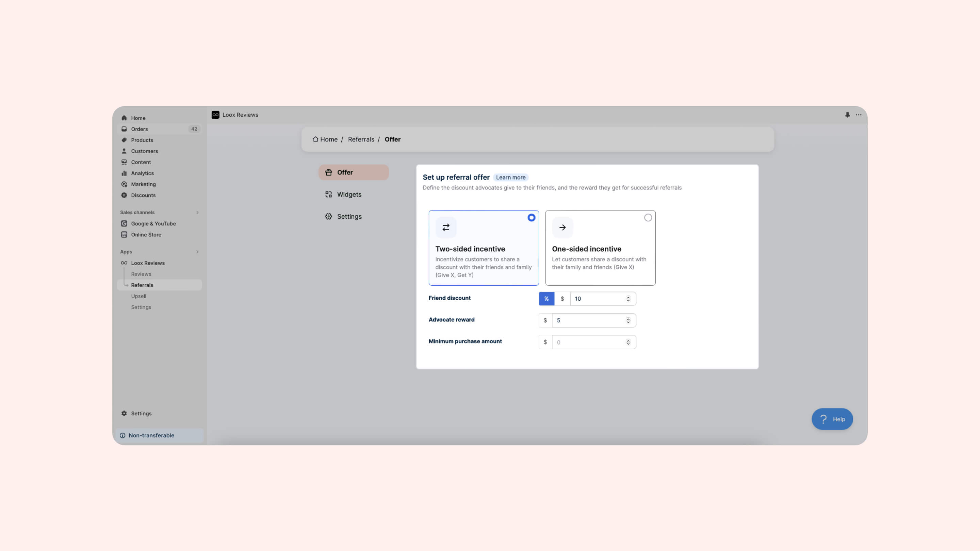The width and height of the screenshot is (980, 551).
Task: Switch friend discount to percent type
Action: click(546, 299)
